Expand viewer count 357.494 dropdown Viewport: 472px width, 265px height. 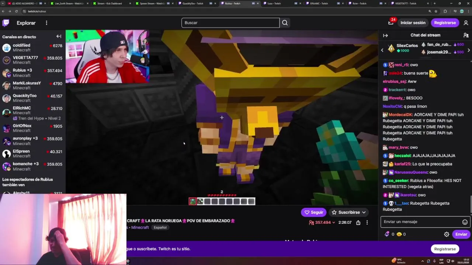point(322,222)
